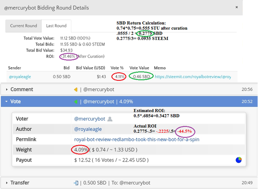Click the '11.12 SBD (100%)' total vote value
258x189 pixels.
[75, 38]
